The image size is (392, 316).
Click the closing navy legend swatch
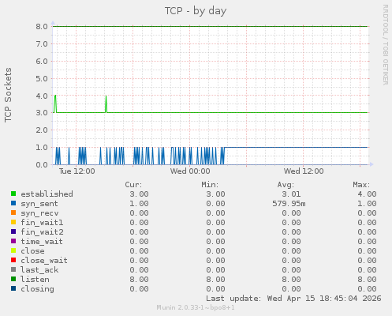tap(13, 288)
